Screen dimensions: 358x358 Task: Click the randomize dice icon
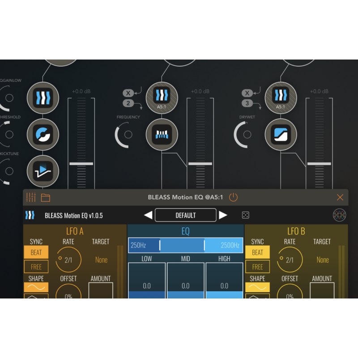click(x=245, y=215)
